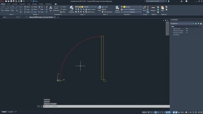Screen dimensions: 203x114
Task: Open the No selection dropdown in Properties palette
Action: click(182, 23)
